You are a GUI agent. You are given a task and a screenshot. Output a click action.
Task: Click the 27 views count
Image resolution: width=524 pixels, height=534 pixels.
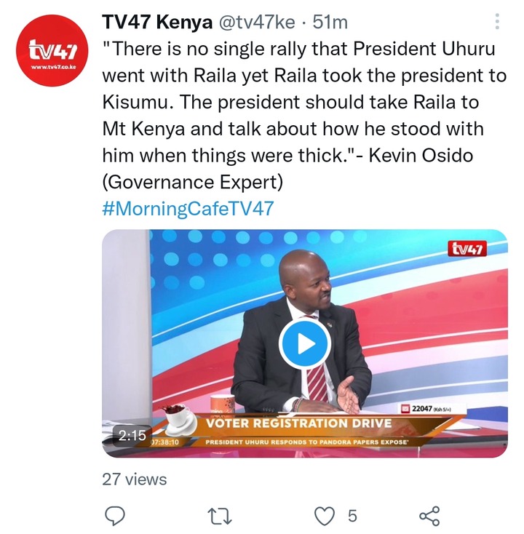coord(135,479)
